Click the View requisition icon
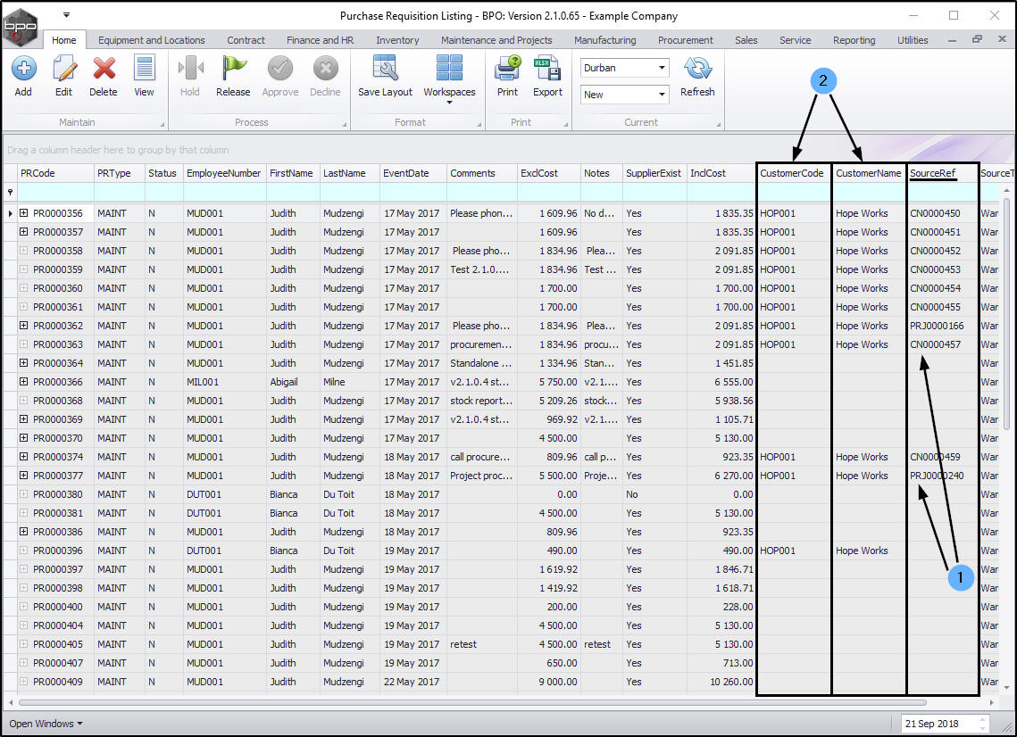Screen dimensions: 1017x737 point(144,70)
